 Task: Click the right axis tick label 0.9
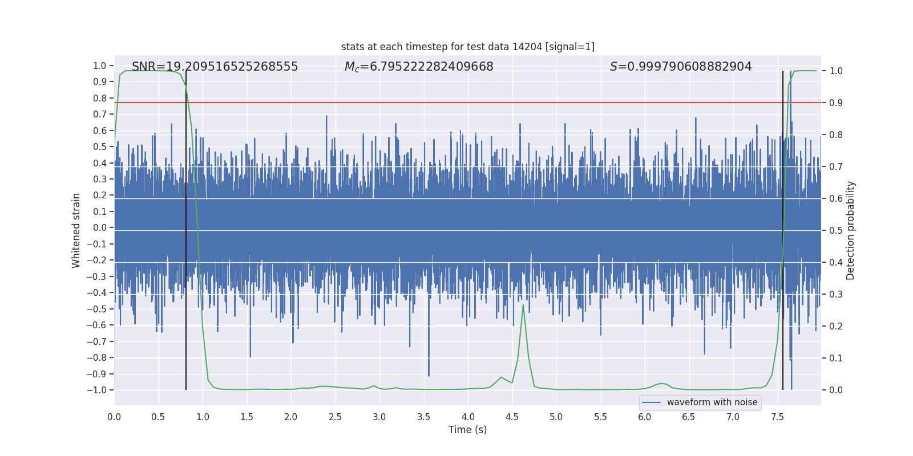click(x=835, y=103)
